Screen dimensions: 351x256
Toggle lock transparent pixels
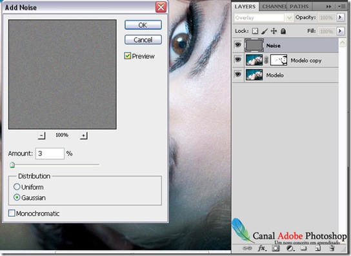[255, 31]
